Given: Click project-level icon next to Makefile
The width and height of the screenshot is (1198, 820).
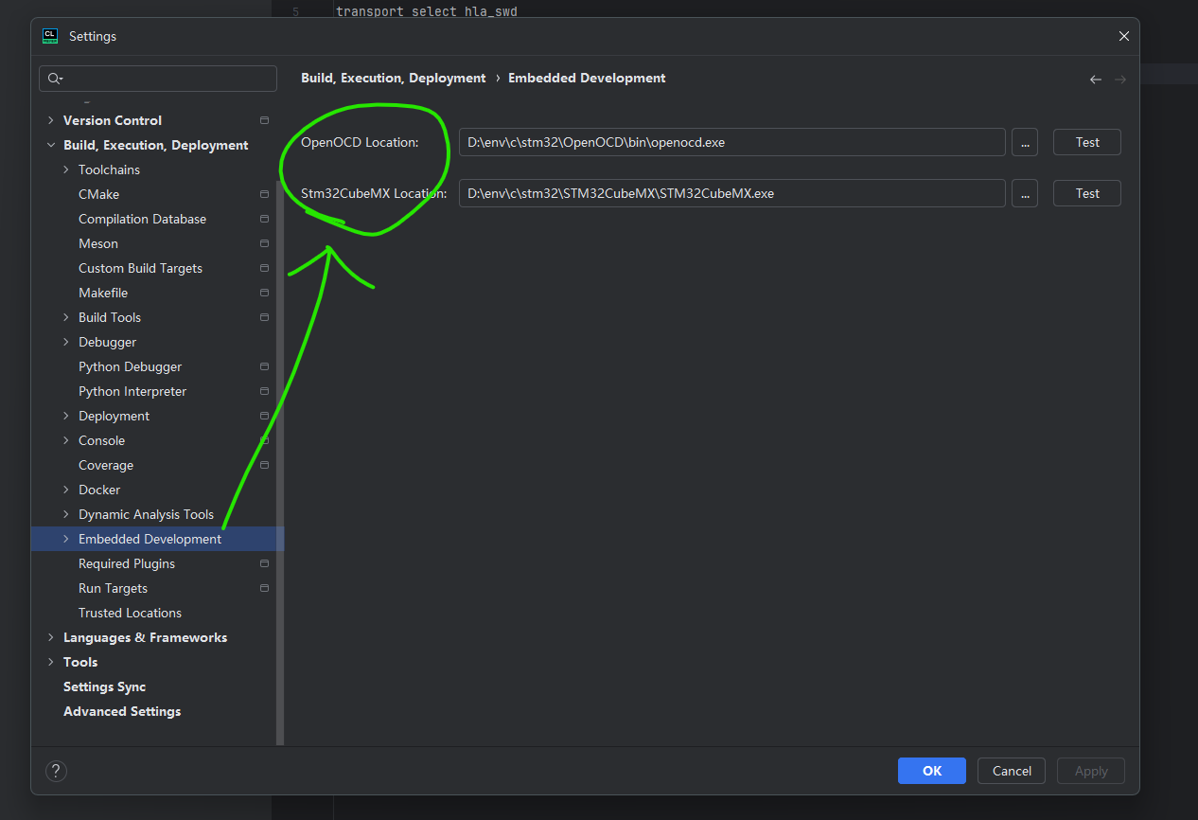Looking at the screenshot, I should pos(264,293).
